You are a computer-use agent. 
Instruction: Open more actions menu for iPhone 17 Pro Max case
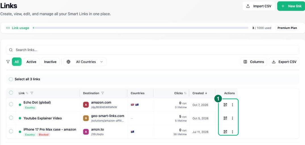(x=232, y=132)
